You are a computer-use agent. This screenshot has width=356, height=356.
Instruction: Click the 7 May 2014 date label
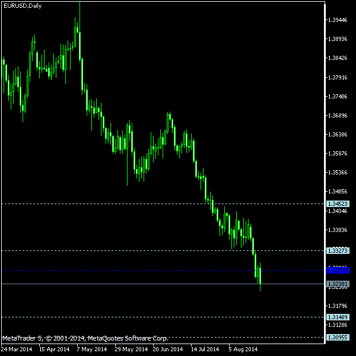(x=92, y=349)
